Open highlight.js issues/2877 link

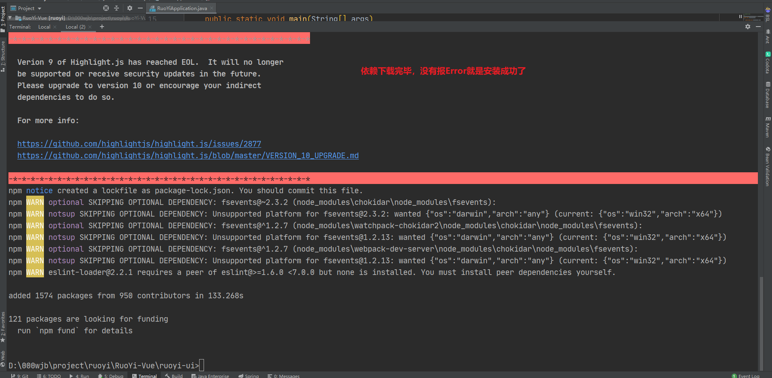pyautogui.click(x=139, y=144)
